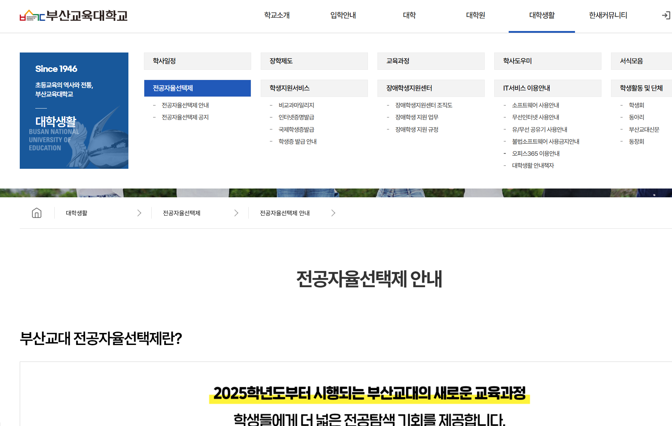Screen dimensions: 672x426
Task: Select the 대학원 menu item
Action: coord(475,16)
